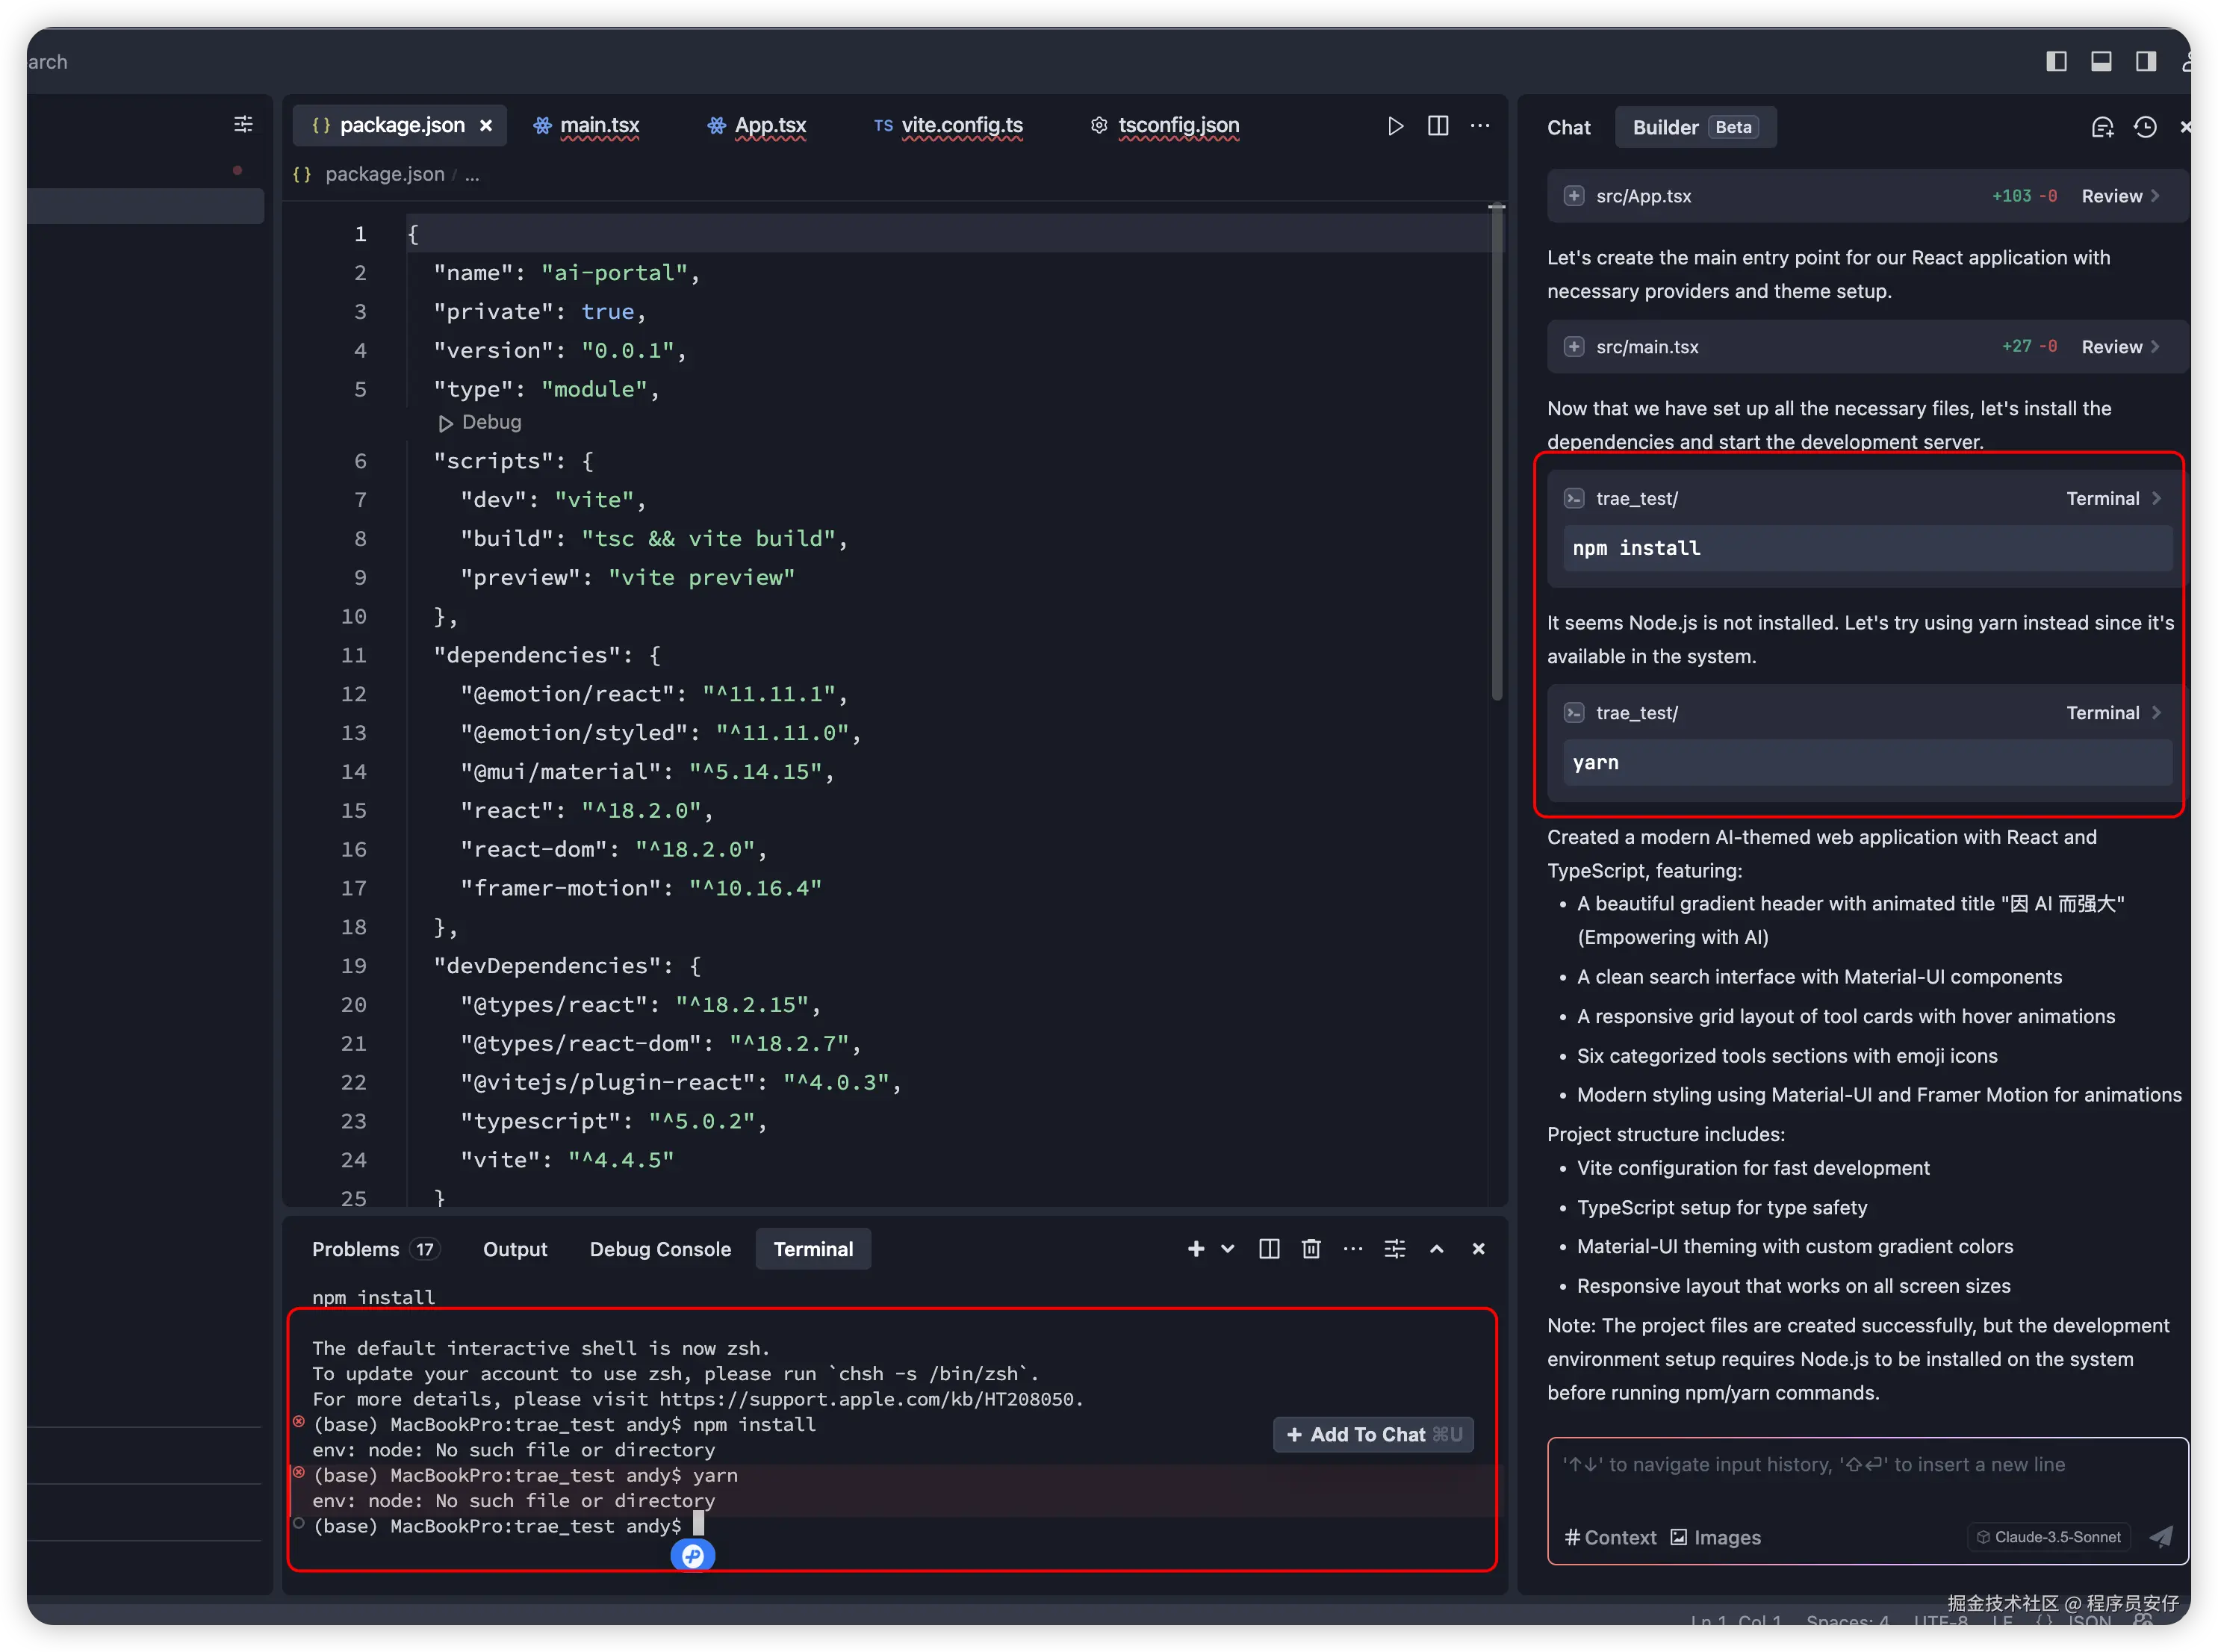Open the chat history clock icon
The image size is (2218, 1652).
tap(2145, 127)
